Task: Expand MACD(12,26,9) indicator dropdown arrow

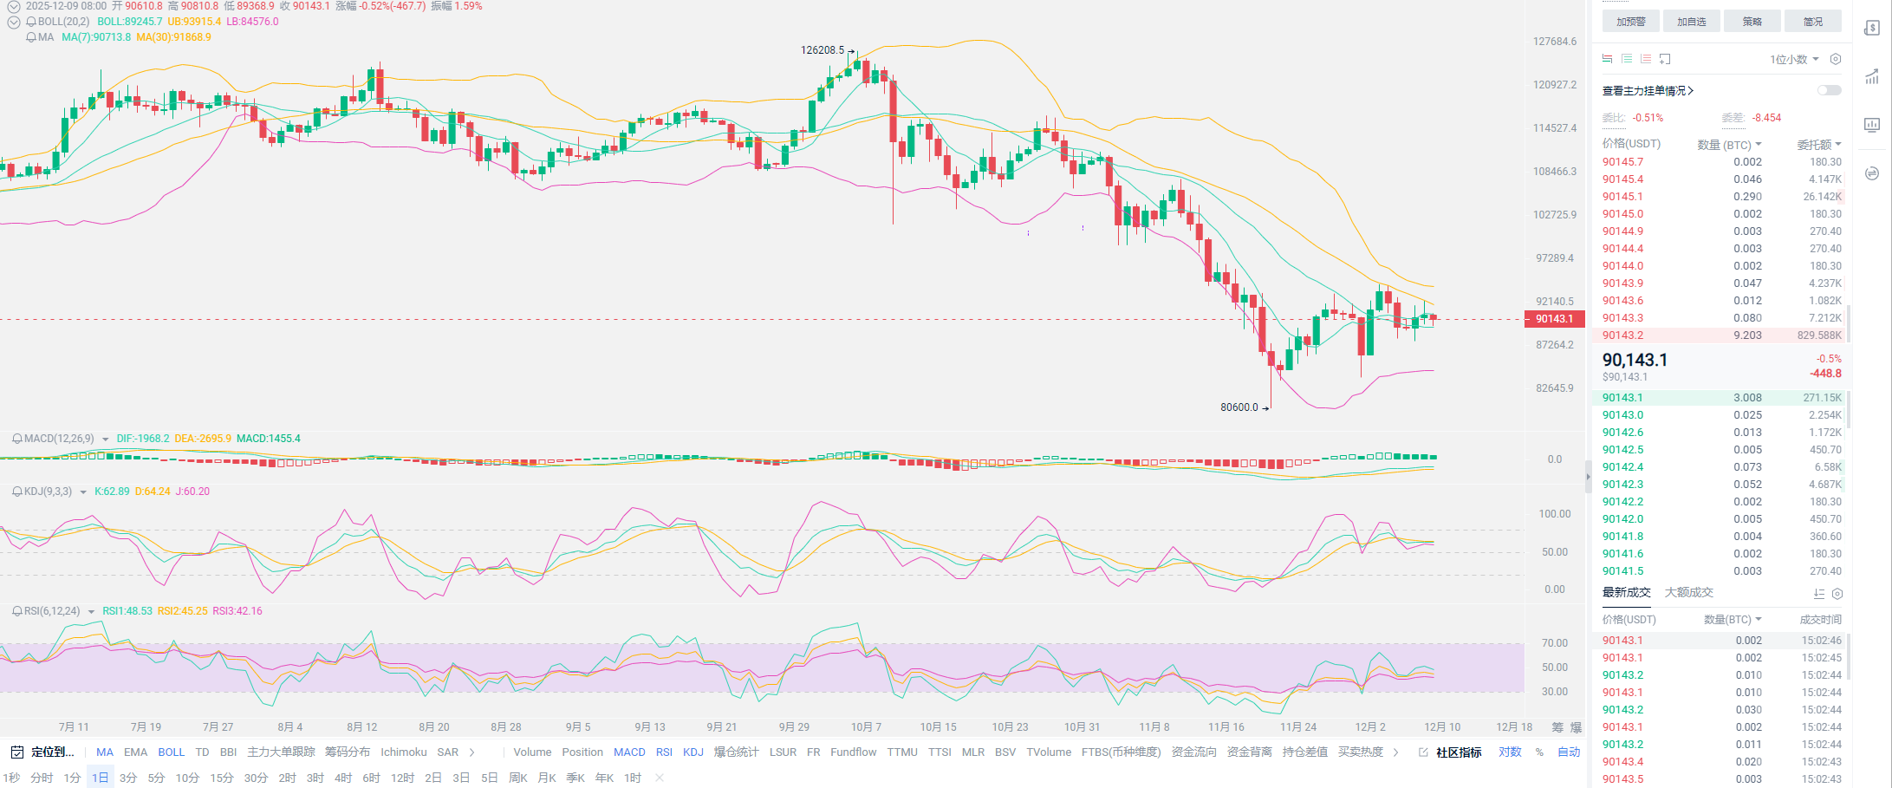Action: [x=106, y=440]
